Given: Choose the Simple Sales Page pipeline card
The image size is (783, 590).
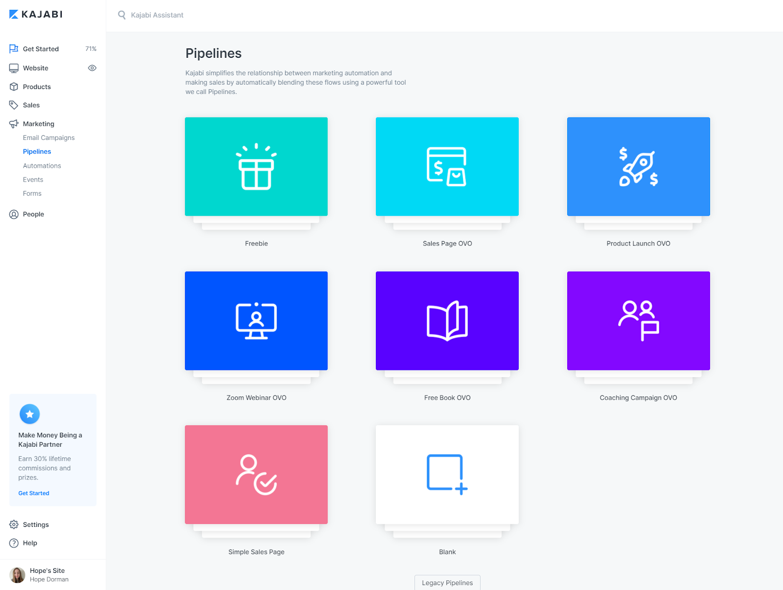Looking at the screenshot, I should pos(256,475).
